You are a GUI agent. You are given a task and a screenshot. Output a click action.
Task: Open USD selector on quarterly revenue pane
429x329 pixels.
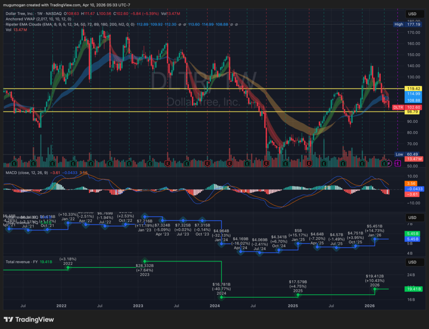coord(412,218)
